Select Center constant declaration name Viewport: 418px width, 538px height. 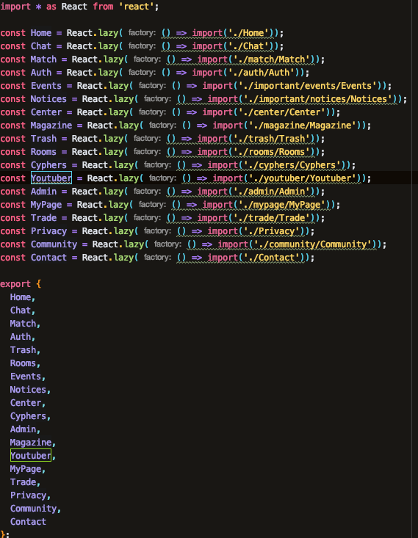46,112
